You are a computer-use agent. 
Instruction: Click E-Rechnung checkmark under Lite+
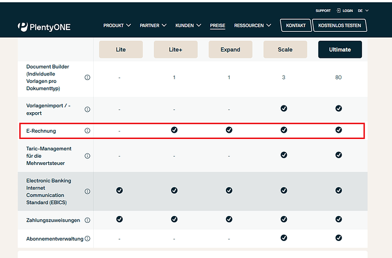174,130
